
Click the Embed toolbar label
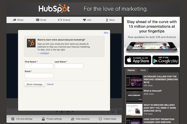pyautogui.click(x=66, y=20)
